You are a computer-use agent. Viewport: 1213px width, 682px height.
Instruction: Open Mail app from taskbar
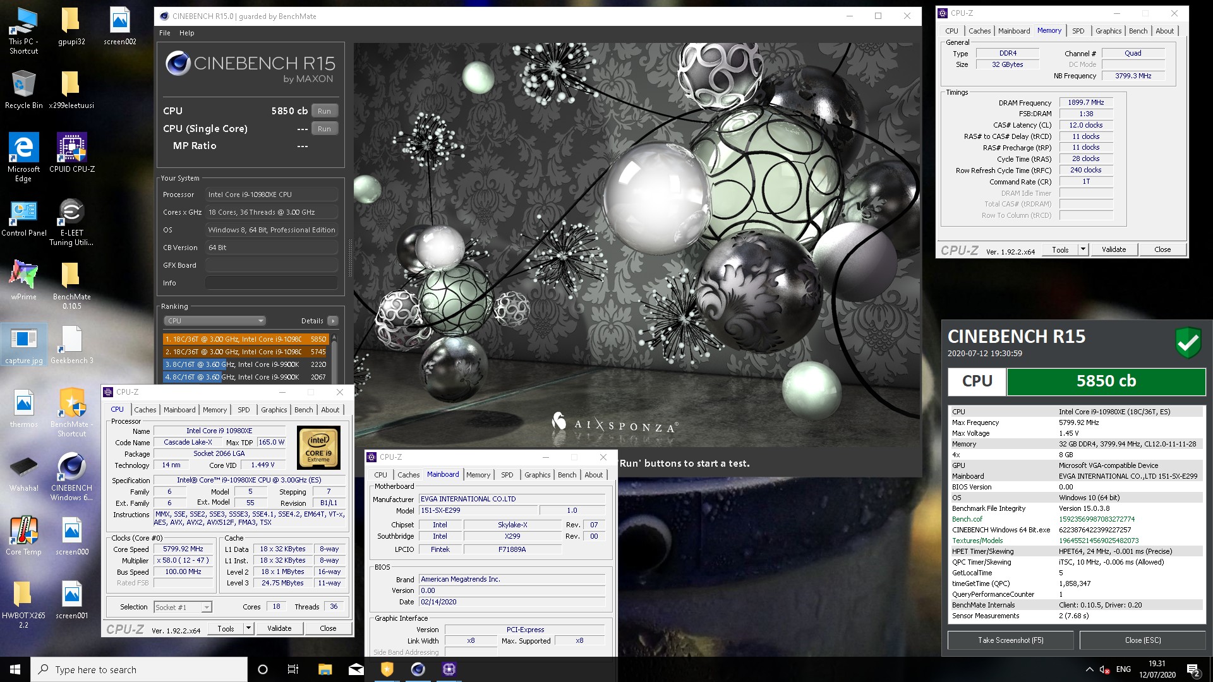click(356, 669)
